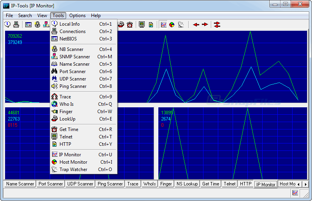Click the red left arrow toolbar icon
The width and height of the screenshot is (312, 201).
tap(196, 24)
